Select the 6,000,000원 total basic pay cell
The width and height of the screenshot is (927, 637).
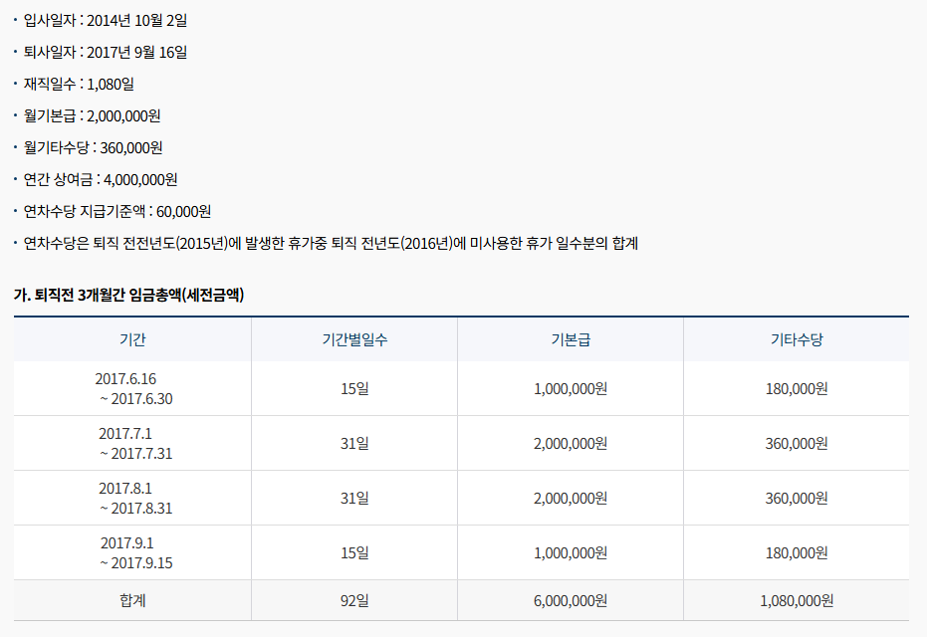(570, 600)
